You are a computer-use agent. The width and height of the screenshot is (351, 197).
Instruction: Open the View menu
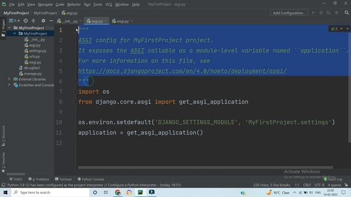coord(31,4)
